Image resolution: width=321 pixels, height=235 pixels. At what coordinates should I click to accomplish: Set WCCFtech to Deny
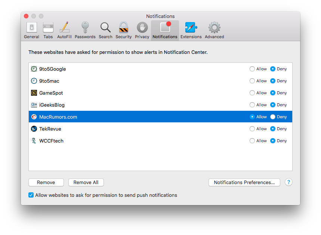point(273,141)
